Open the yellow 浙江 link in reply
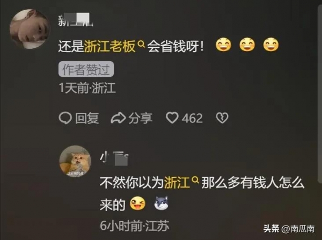This screenshot has height=240, width=322. pos(177,182)
